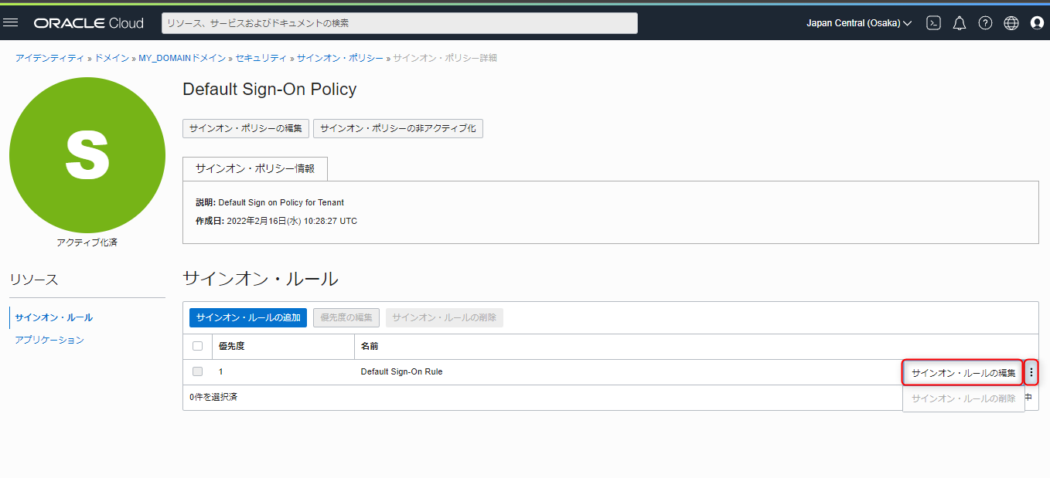The image size is (1050, 478).
Task: Open the help question mark icon
Action: 985,23
